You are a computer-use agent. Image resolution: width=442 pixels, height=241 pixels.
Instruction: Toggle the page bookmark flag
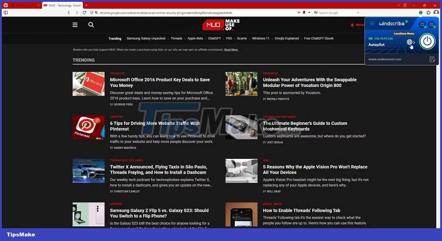(304, 12)
